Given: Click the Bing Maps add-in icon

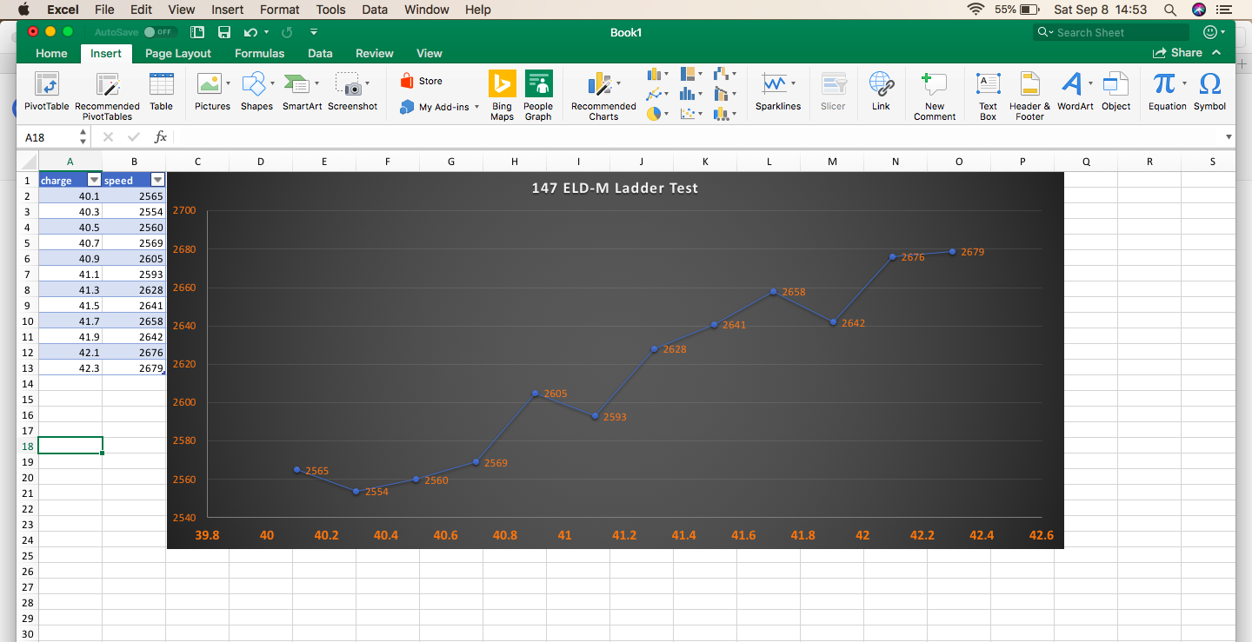Looking at the screenshot, I should click(502, 91).
